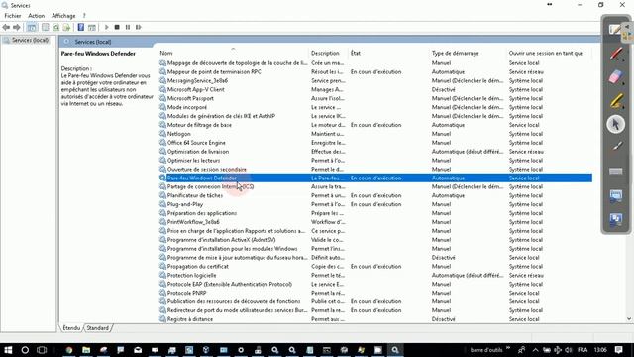Select Préparation des applications service
The width and height of the screenshot is (634, 357).
pos(202,213)
